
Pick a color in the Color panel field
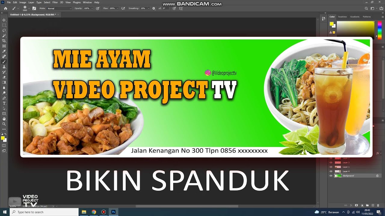tap(356, 29)
